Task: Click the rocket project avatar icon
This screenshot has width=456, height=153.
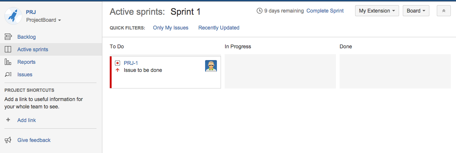Action: [x=13, y=16]
